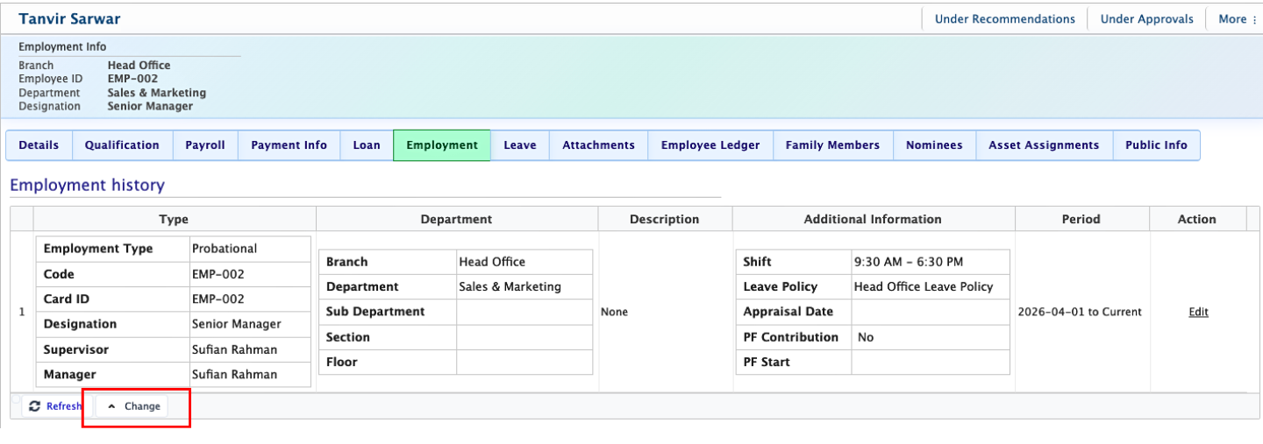This screenshot has height=444, width=1263.
Task: Click the Refresh button below the table
Action: tap(55, 406)
